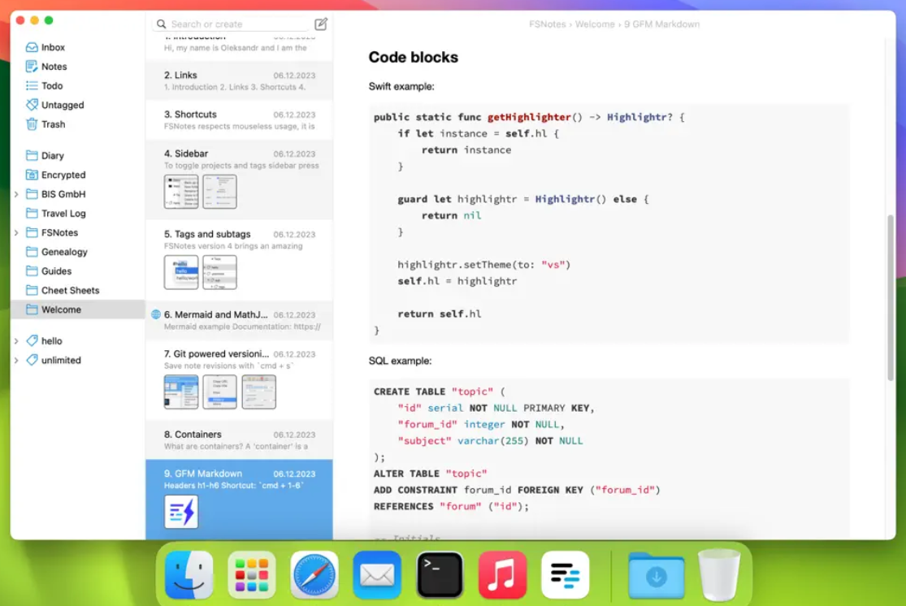Select '6. Mermaid and MathJ...' note
The width and height of the screenshot is (906, 606).
tap(239, 321)
